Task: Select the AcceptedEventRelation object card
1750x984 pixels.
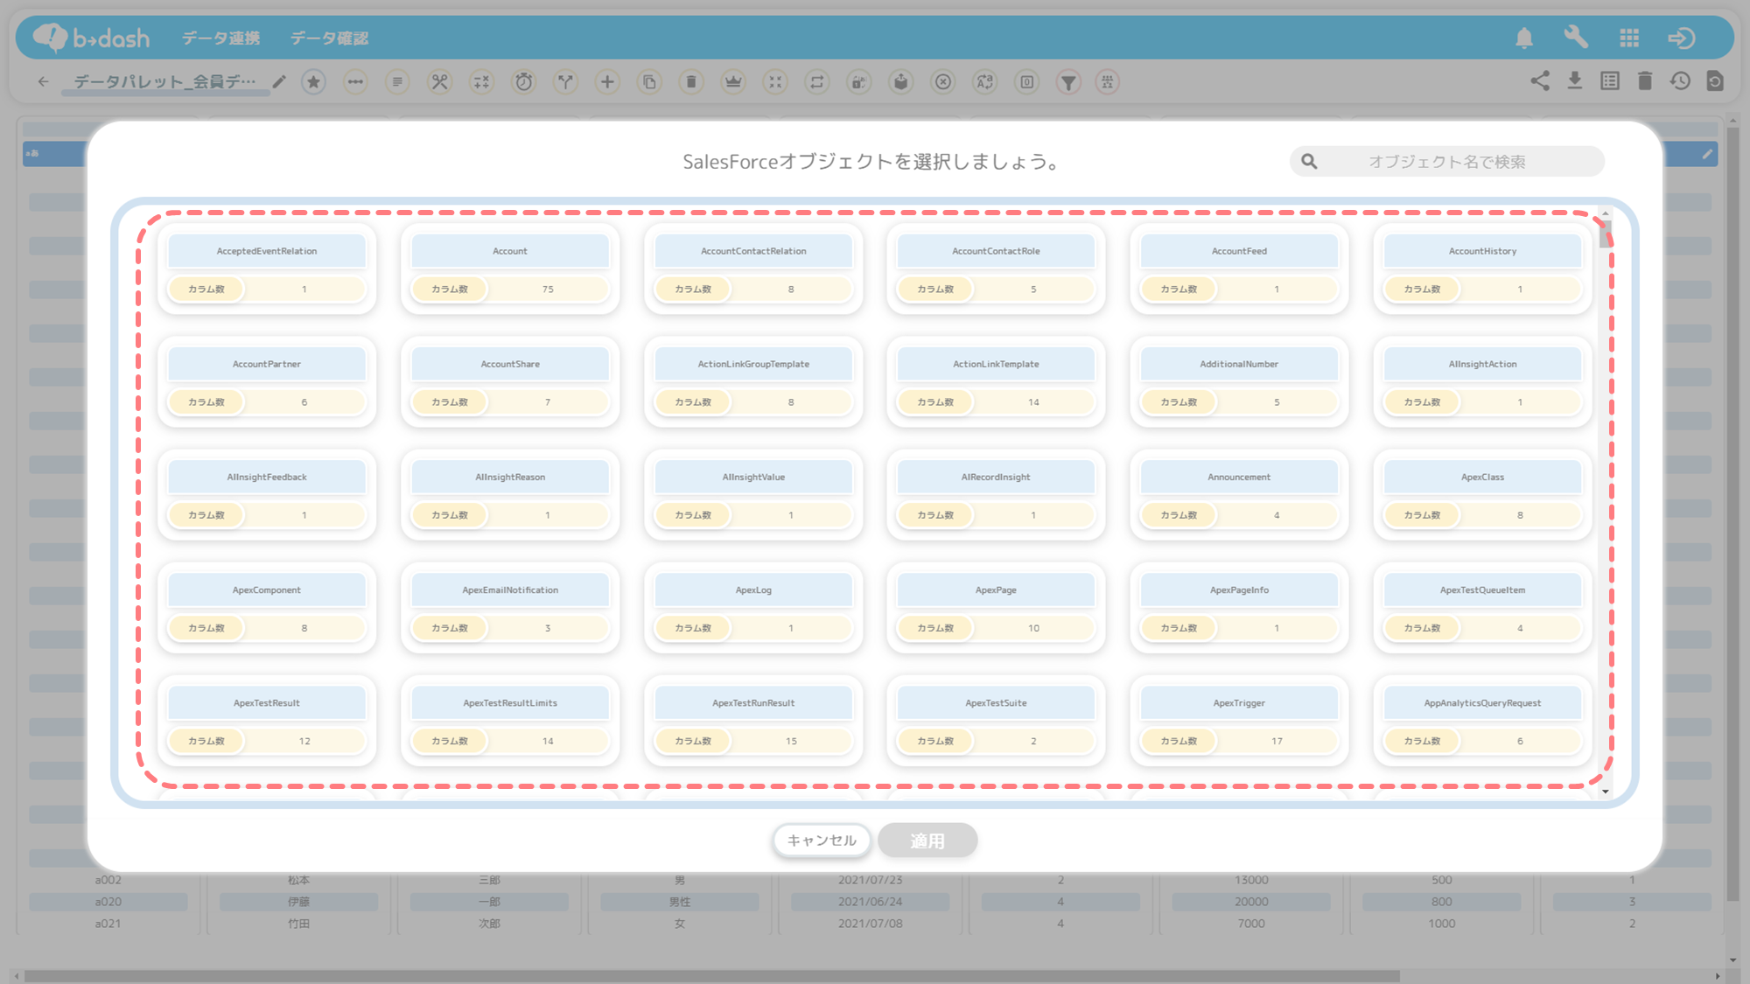Action: coord(267,269)
